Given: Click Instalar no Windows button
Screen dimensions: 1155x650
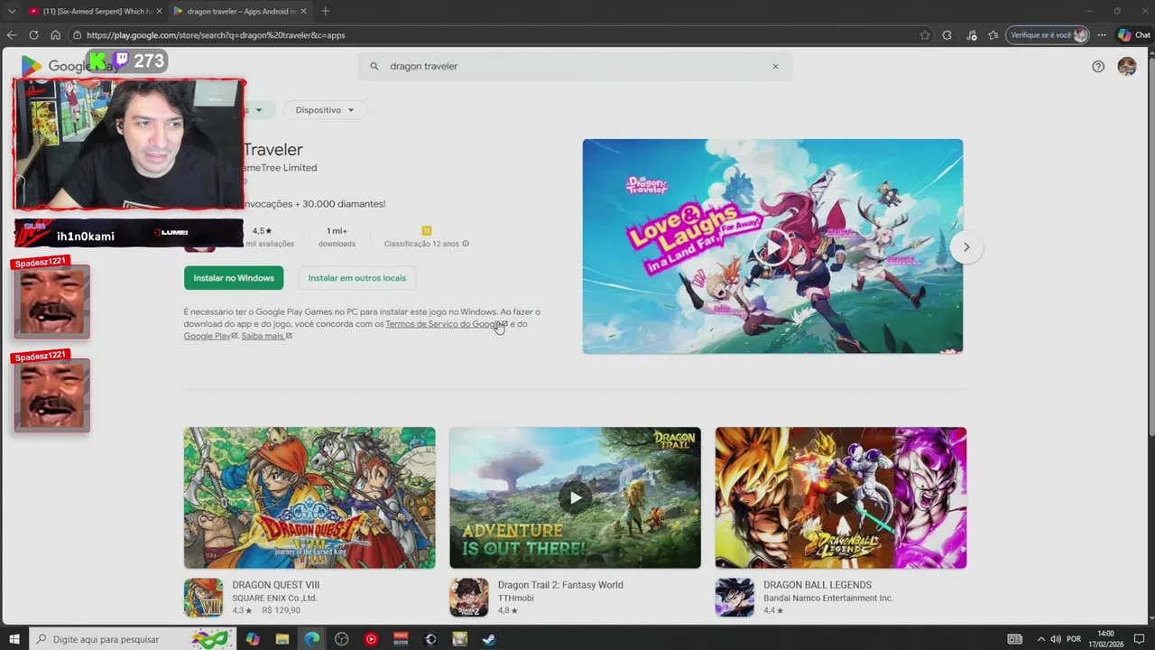Looking at the screenshot, I should tap(234, 278).
